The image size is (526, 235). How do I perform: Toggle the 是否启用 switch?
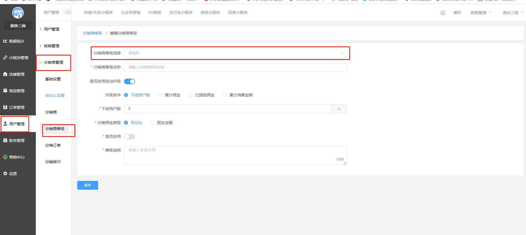[130, 137]
